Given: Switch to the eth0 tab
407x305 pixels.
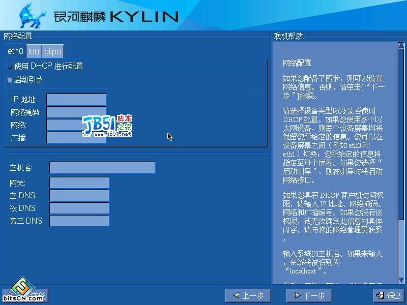Looking at the screenshot, I should click(x=15, y=51).
